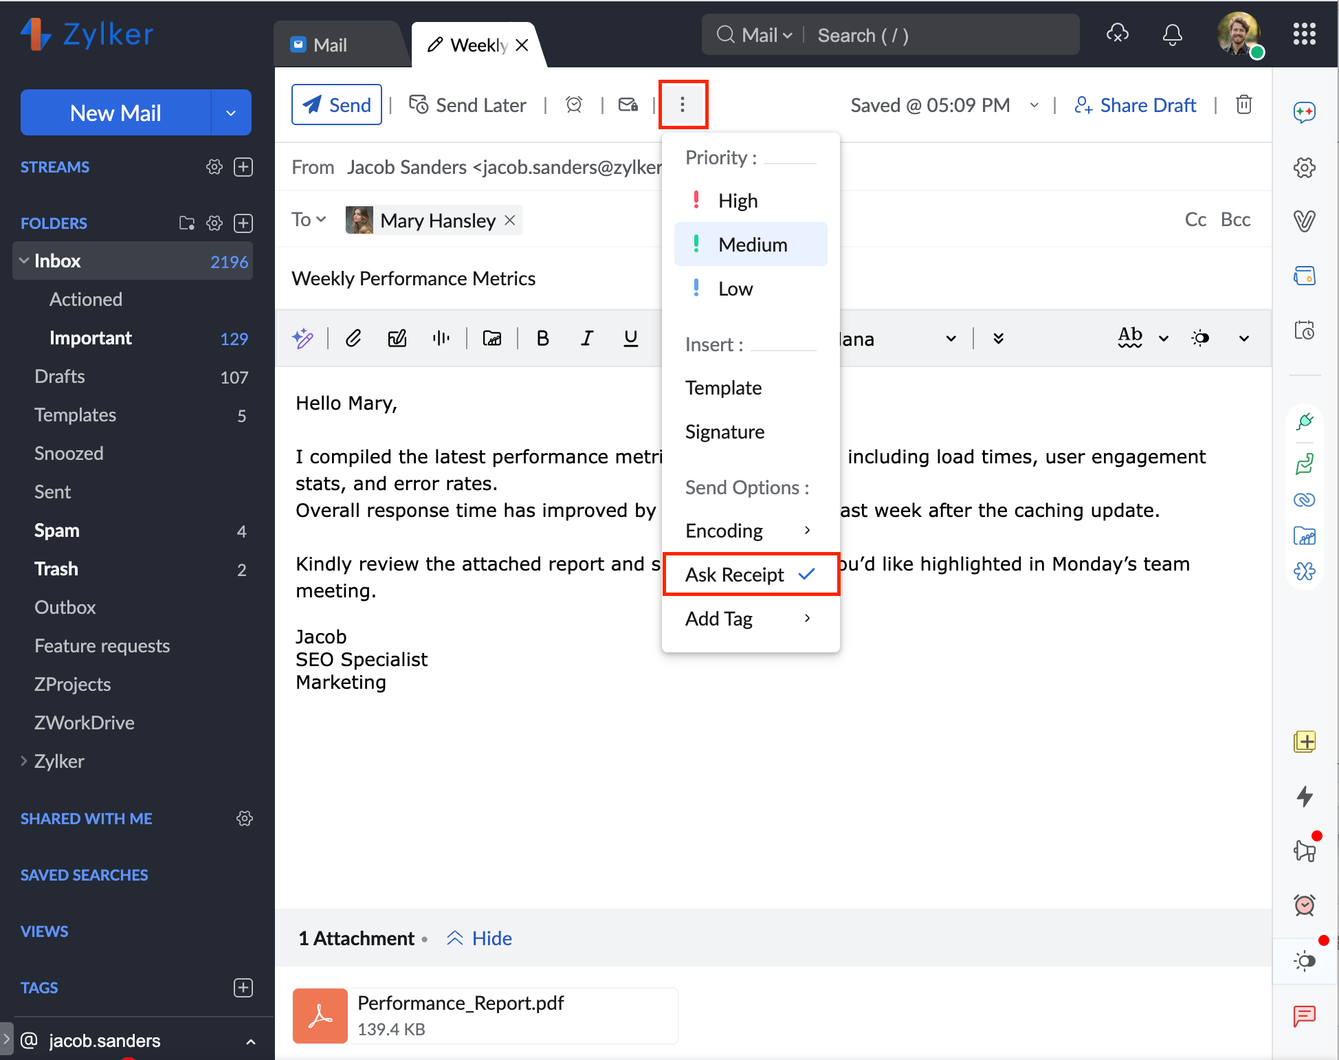
Task: Choose Signature from Insert menu
Action: [724, 432]
